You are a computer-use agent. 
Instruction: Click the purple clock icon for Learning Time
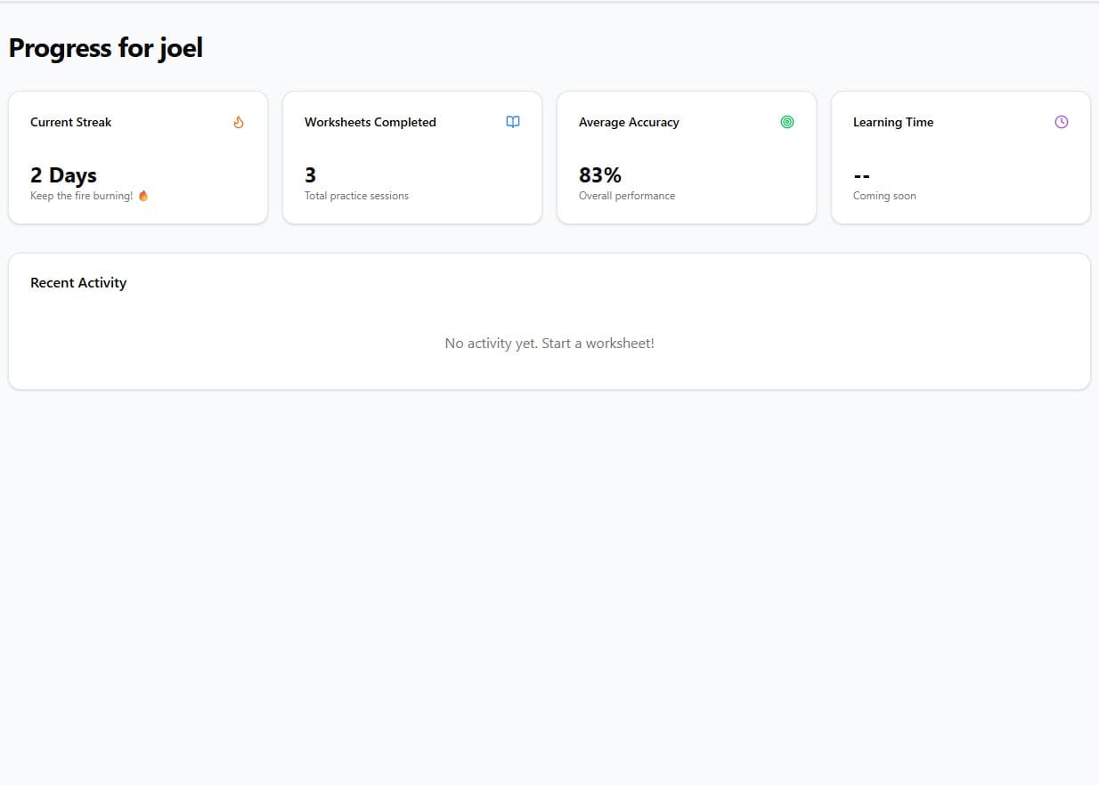pos(1061,122)
